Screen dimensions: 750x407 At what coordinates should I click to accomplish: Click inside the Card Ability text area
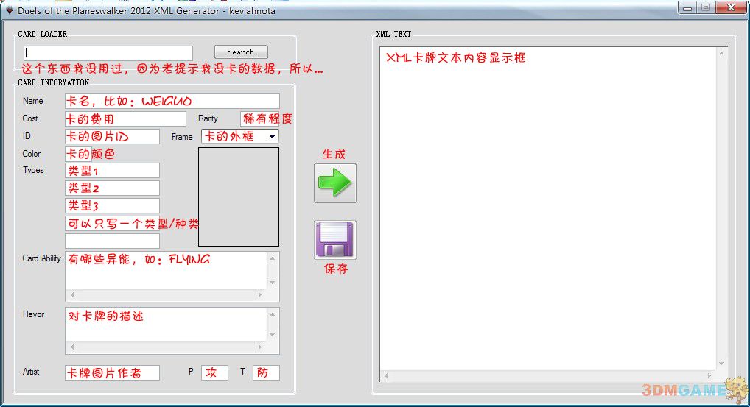click(166, 271)
